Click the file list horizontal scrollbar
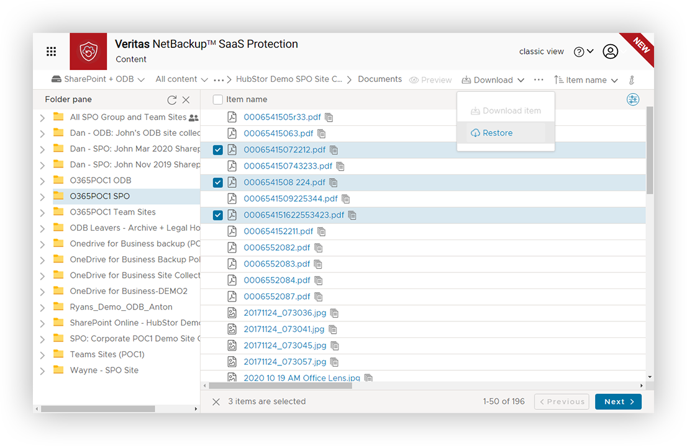The height and width of the screenshot is (446, 687). tap(280, 386)
